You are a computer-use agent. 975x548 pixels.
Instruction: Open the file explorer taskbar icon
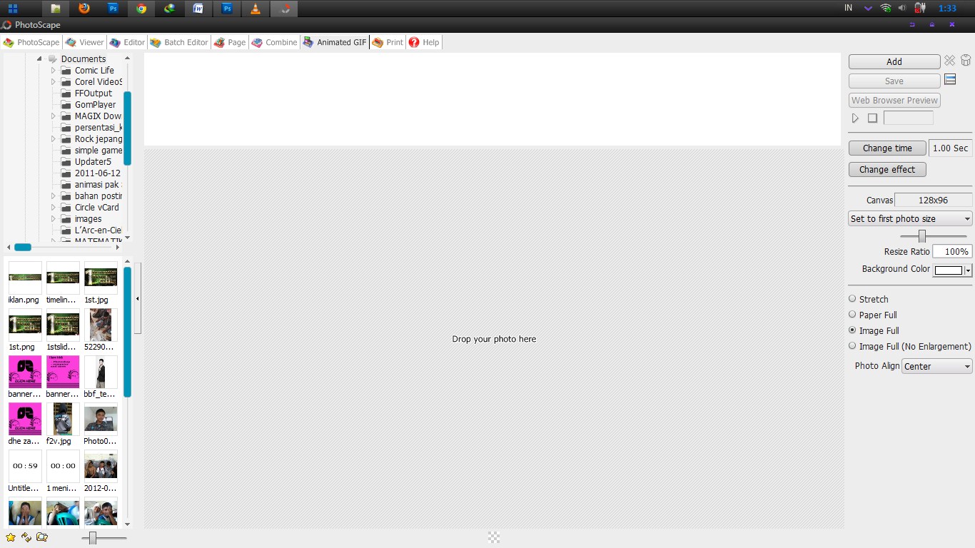click(56, 9)
